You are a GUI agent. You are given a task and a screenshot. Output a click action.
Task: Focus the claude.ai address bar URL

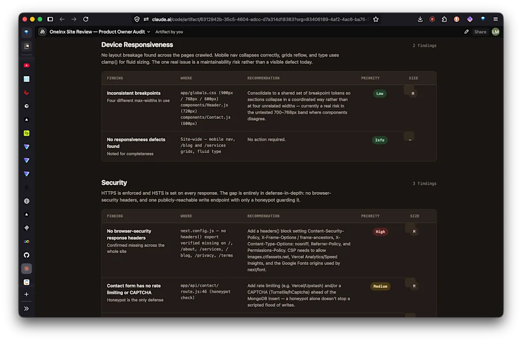click(260, 19)
